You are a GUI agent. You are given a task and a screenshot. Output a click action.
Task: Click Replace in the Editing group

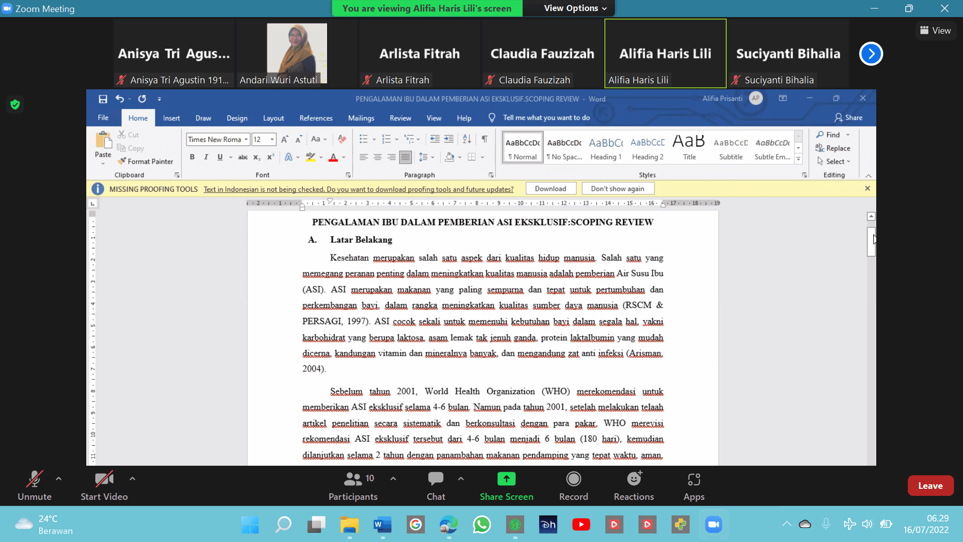point(833,148)
